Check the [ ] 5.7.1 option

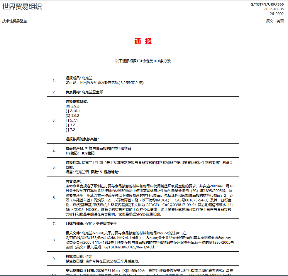pos(67,120)
